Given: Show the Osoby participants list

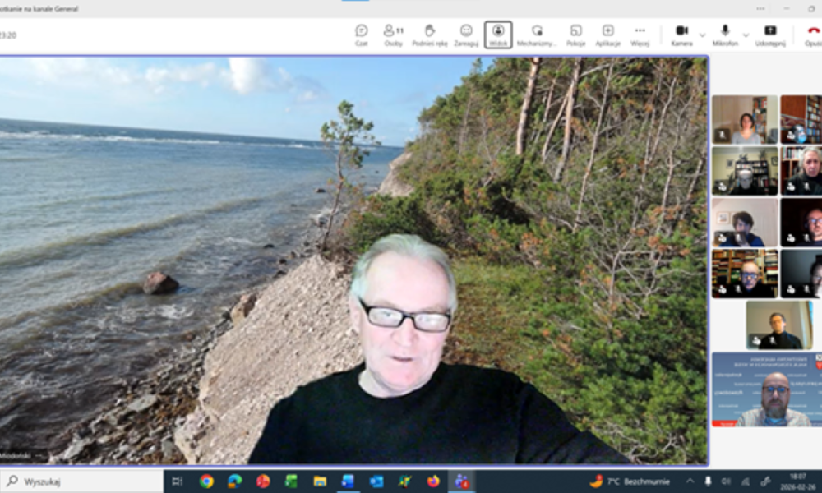Looking at the screenshot, I should (x=393, y=35).
